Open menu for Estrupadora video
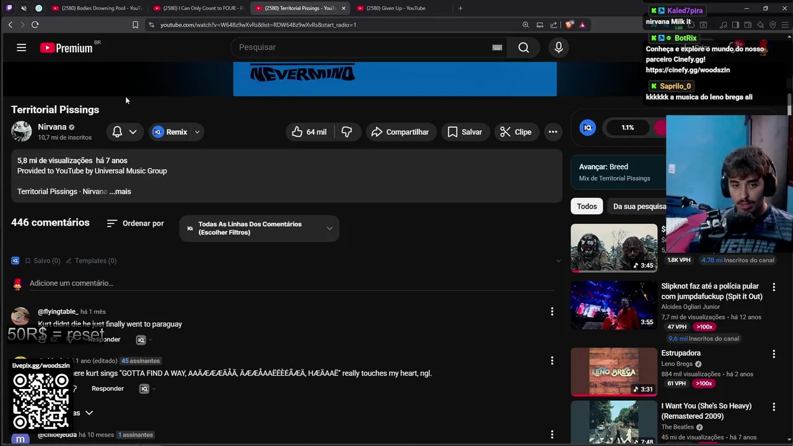 pyautogui.click(x=774, y=354)
